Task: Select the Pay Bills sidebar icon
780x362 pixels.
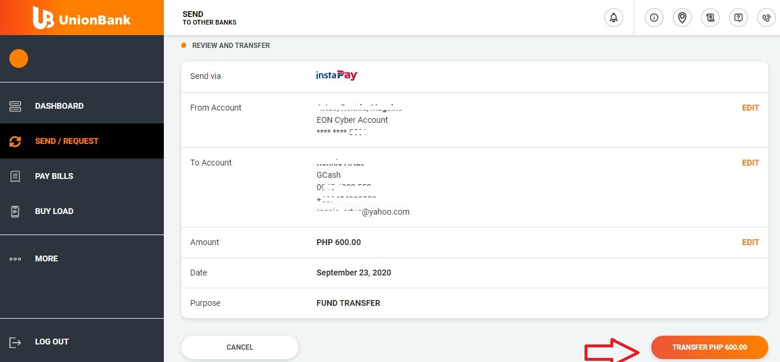Action: coord(15,176)
